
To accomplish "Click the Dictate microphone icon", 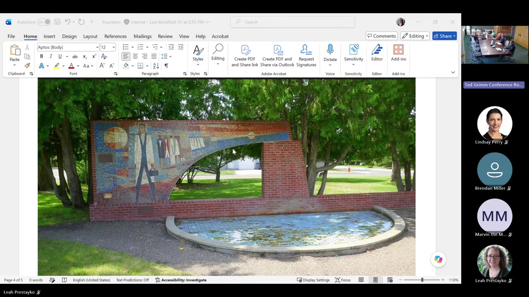I will pyautogui.click(x=330, y=50).
